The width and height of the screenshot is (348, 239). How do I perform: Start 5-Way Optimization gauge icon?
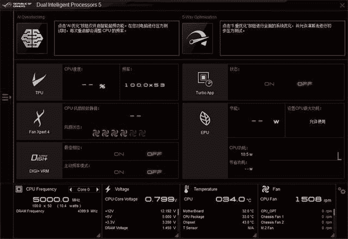pos(197,38)
